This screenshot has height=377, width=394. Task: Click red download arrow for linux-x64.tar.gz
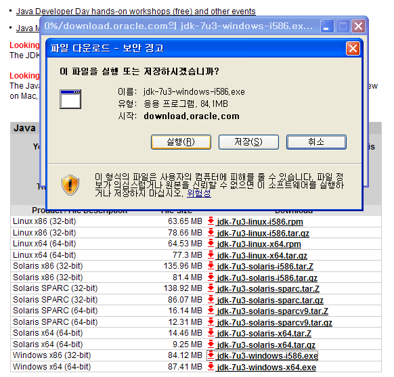coord(211,254)
